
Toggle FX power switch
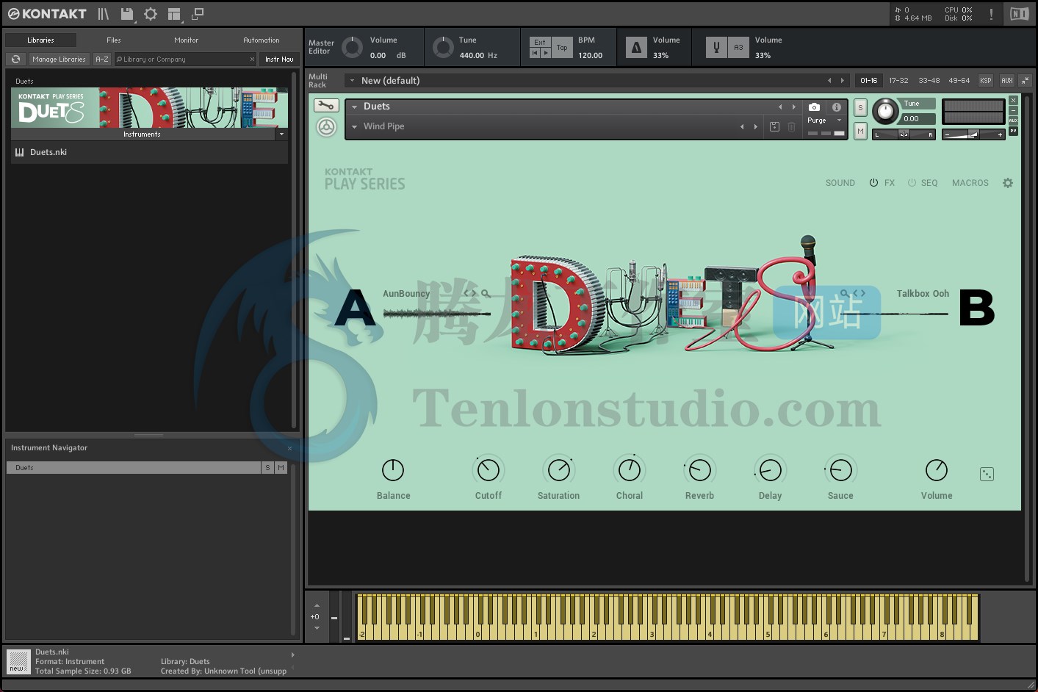click(873, 183)
